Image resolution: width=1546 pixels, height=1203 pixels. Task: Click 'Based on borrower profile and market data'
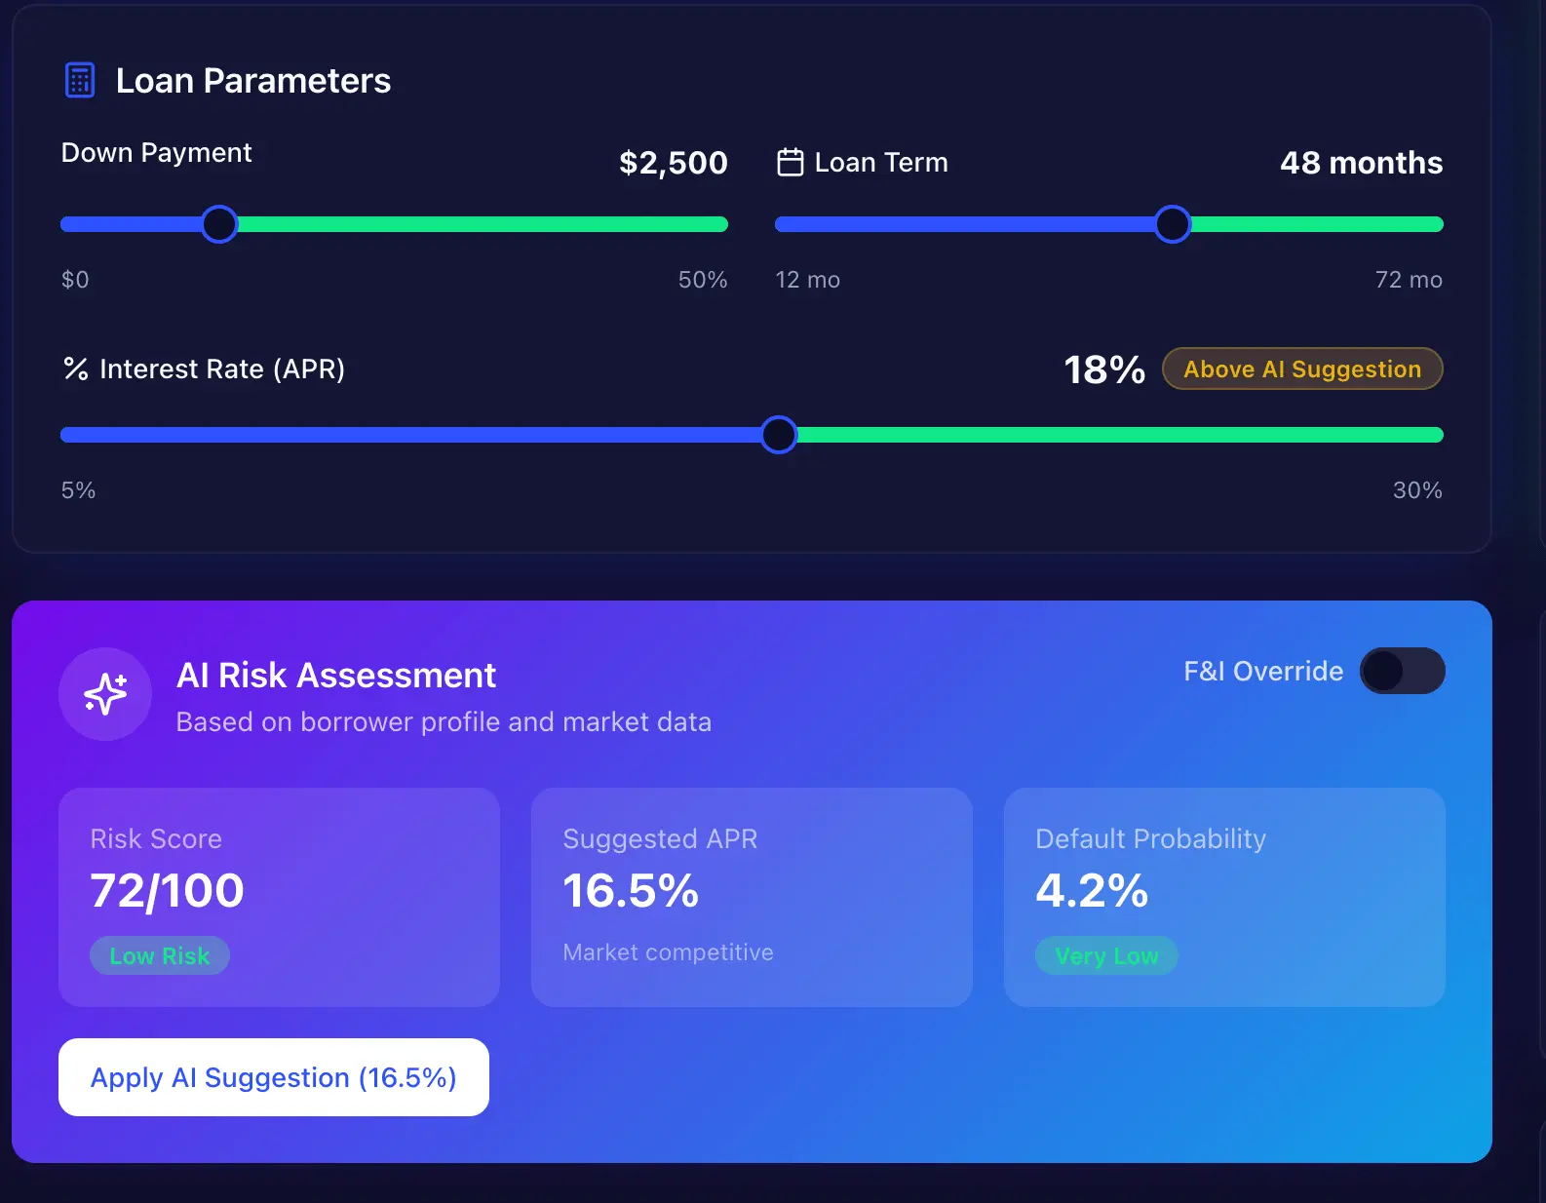coord(444,721)
